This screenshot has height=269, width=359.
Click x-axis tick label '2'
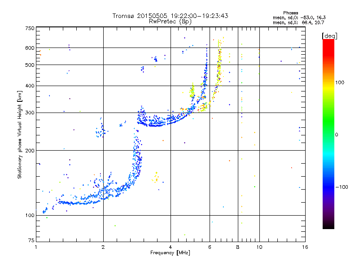click(103, 247)
